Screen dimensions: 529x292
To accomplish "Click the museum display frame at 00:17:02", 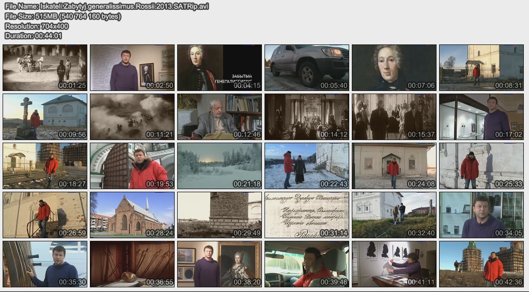I will (x=481, y=117).
